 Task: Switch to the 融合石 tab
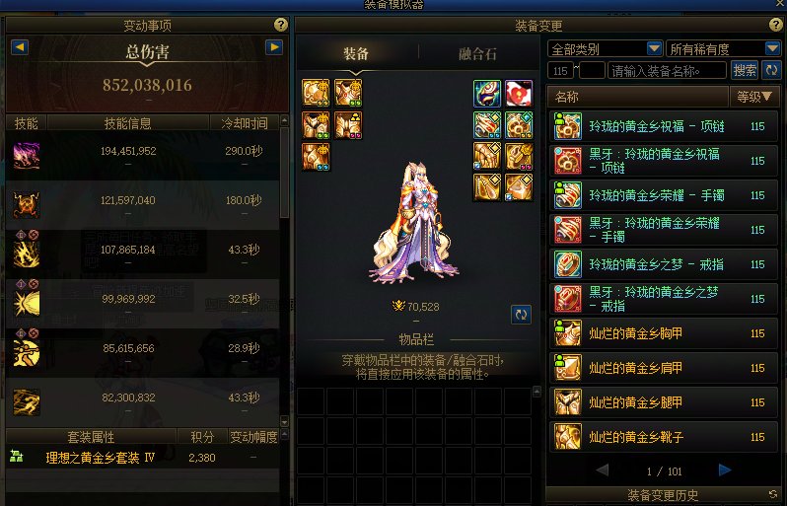[477, 53]
